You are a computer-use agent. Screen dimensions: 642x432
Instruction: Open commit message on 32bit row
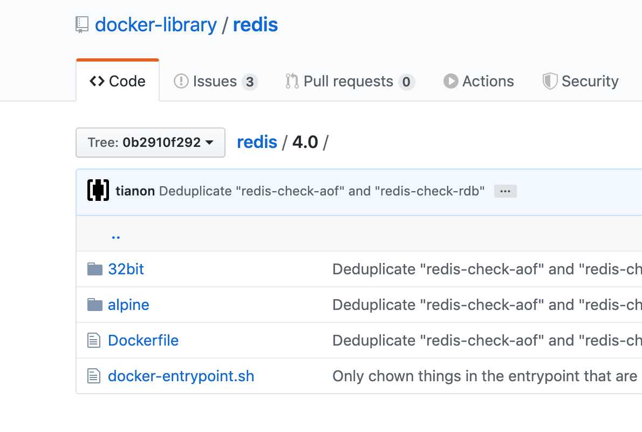point(487,269)
